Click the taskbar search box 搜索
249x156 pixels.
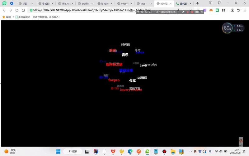point(73,151)
